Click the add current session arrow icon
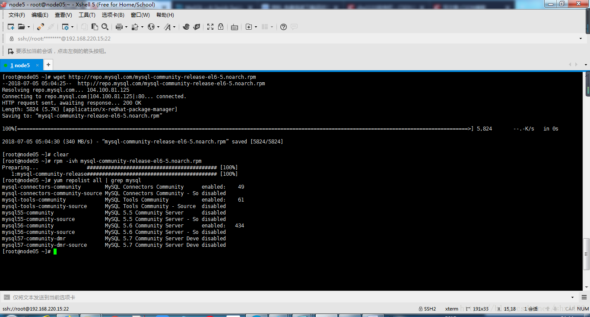The height and width of the screenshot is (317, 590). click(11, 51)
